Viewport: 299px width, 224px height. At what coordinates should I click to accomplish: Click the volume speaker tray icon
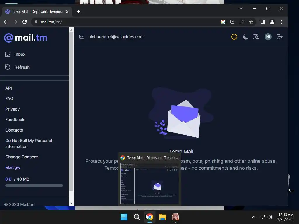(270, 217)
